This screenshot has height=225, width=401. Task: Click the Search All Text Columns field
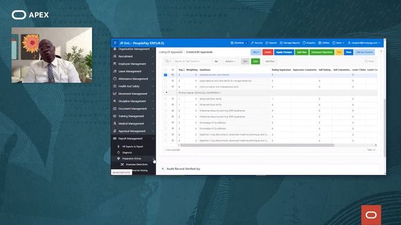tap(193, 61)
